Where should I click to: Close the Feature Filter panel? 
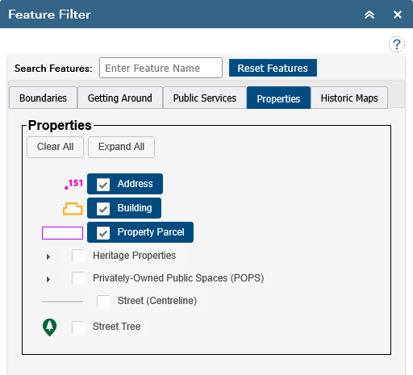pyautogui.click(x=398, y=15)
